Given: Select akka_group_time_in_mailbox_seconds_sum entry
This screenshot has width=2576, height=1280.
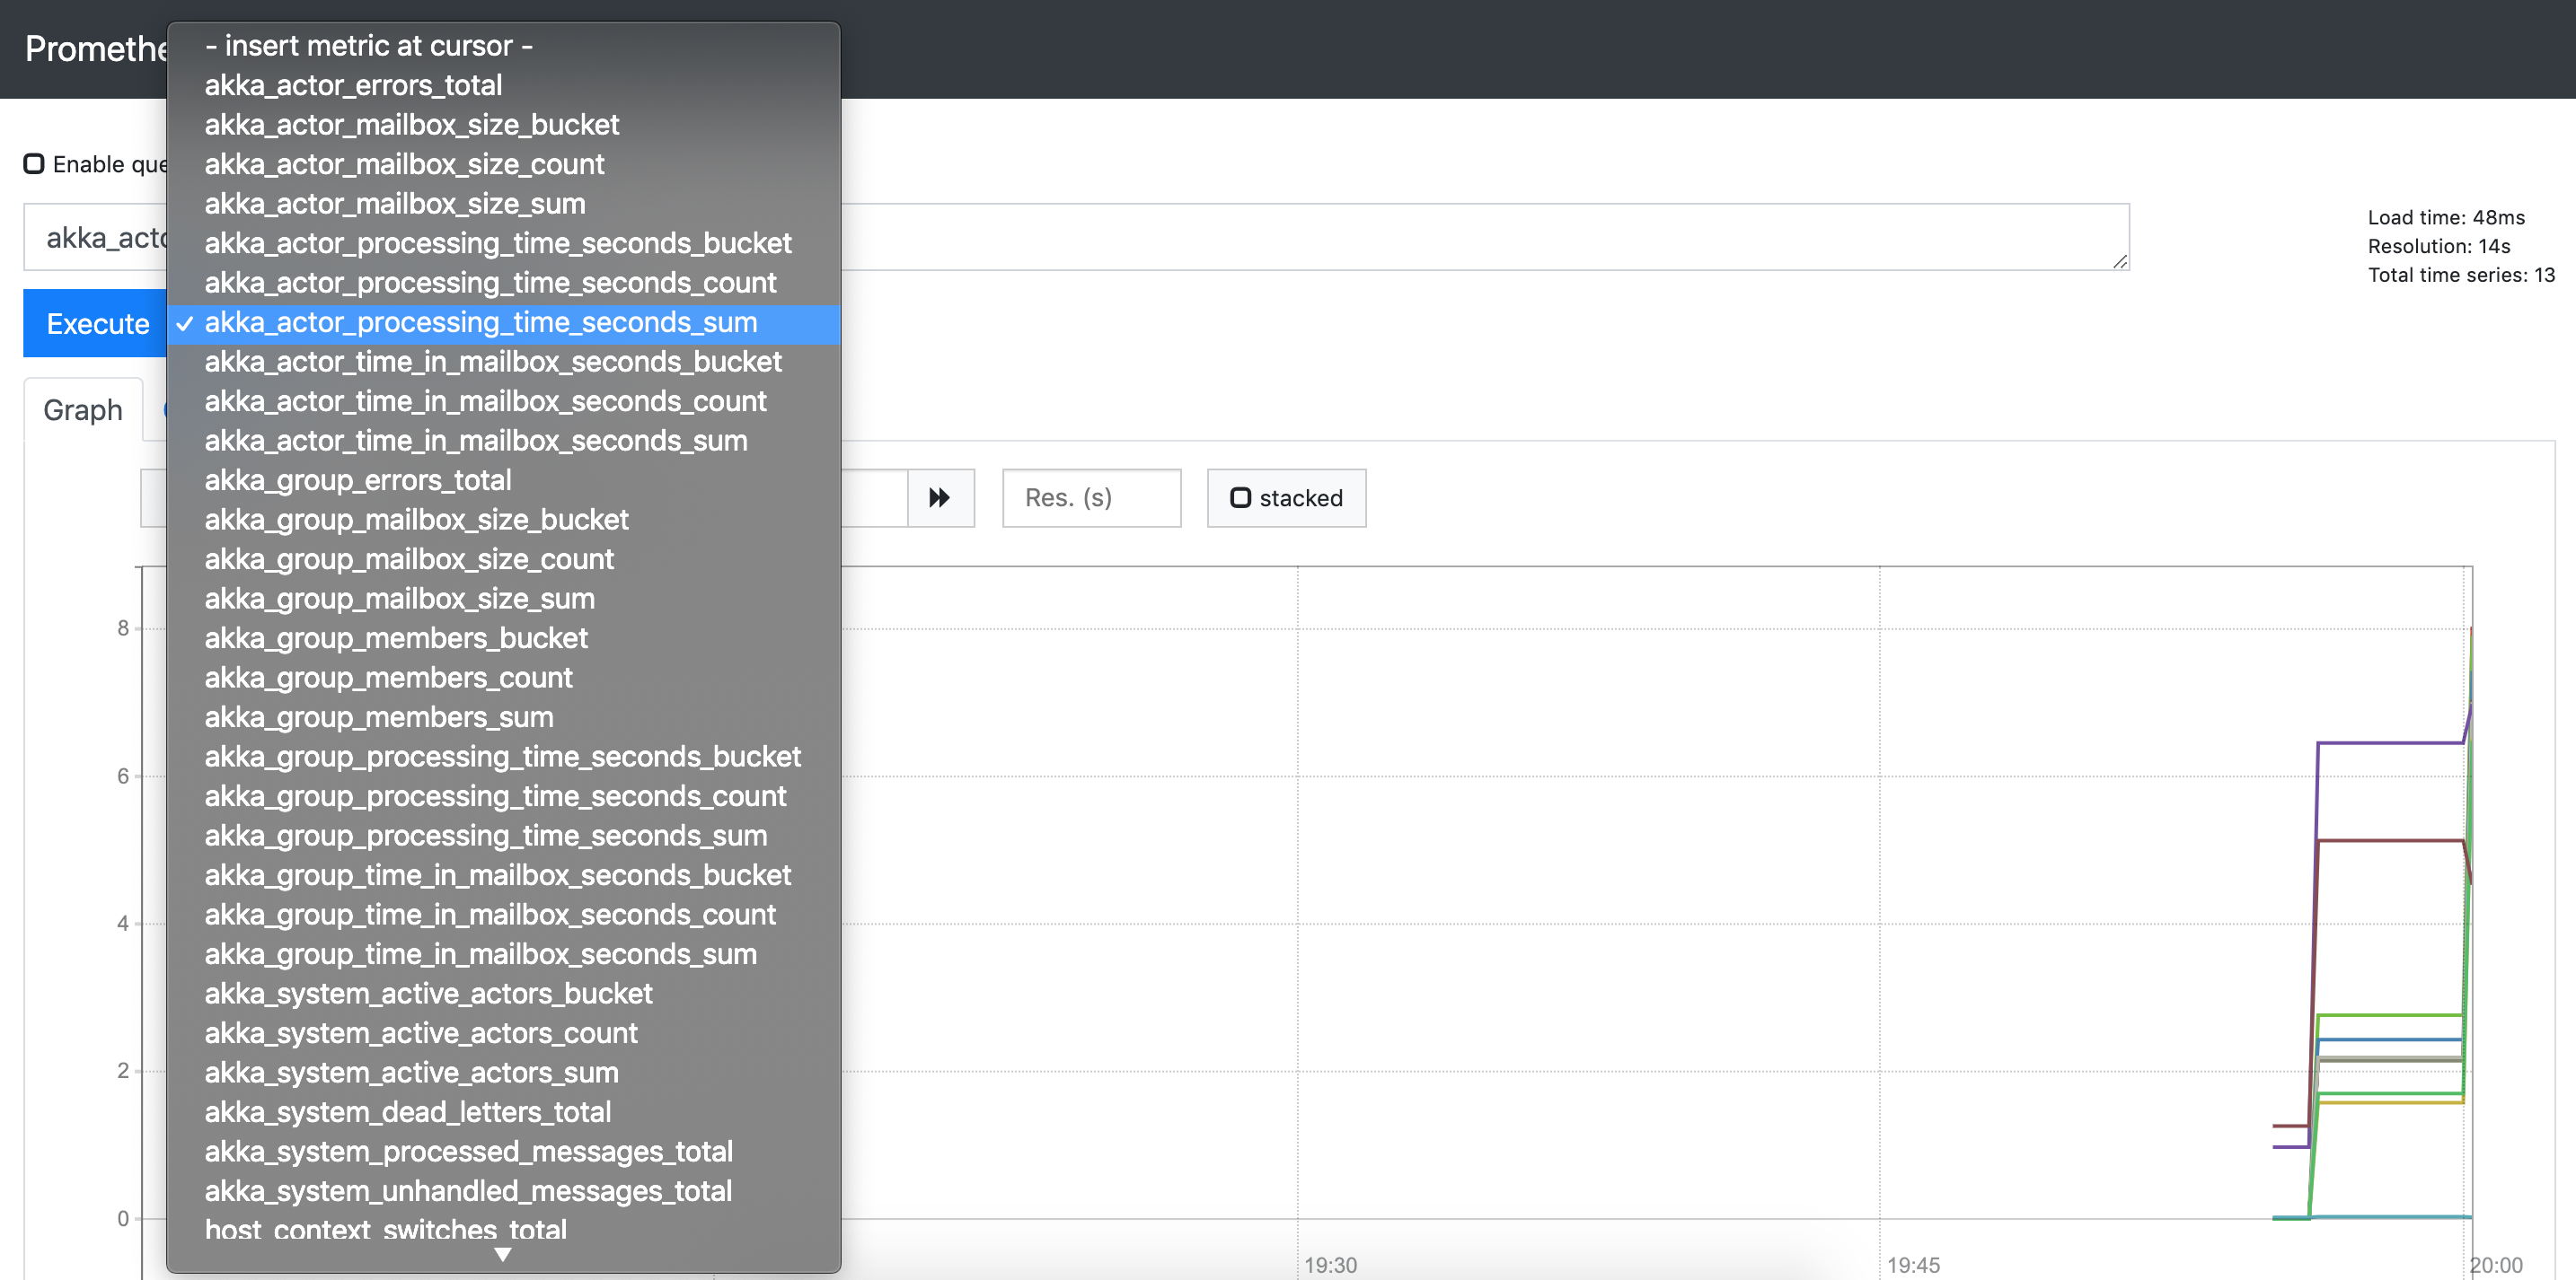Looking at the screenshot, I should 480,954.
